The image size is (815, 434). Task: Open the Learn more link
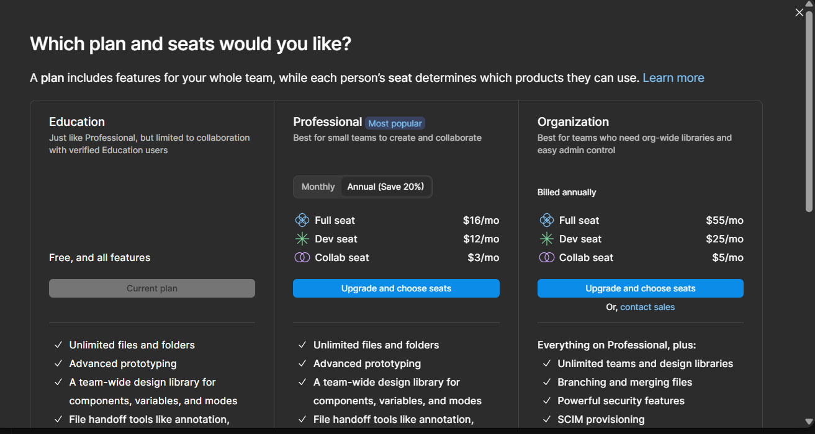pos(673,77)
